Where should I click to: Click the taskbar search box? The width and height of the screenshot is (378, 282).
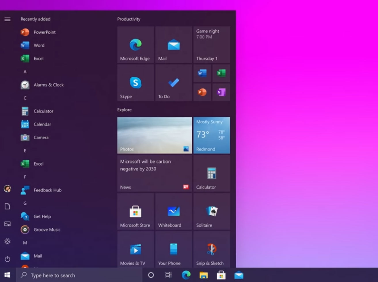[x=79, y=275]
